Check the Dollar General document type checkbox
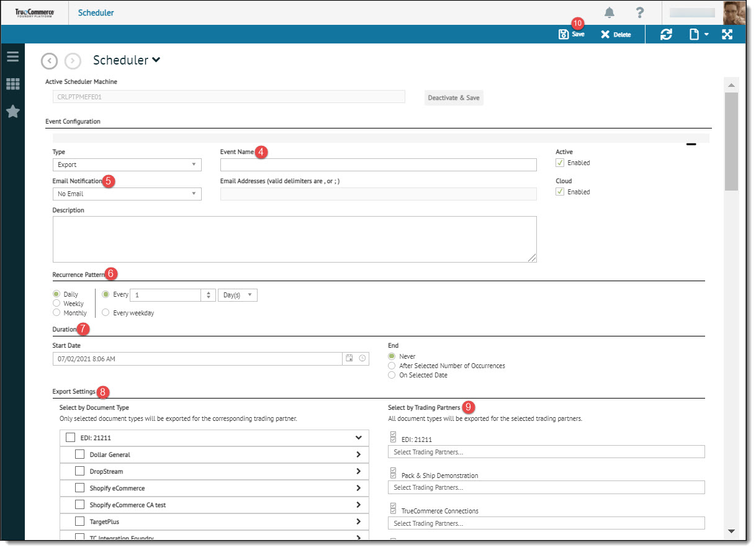756x550 pixels. (79, 454)
